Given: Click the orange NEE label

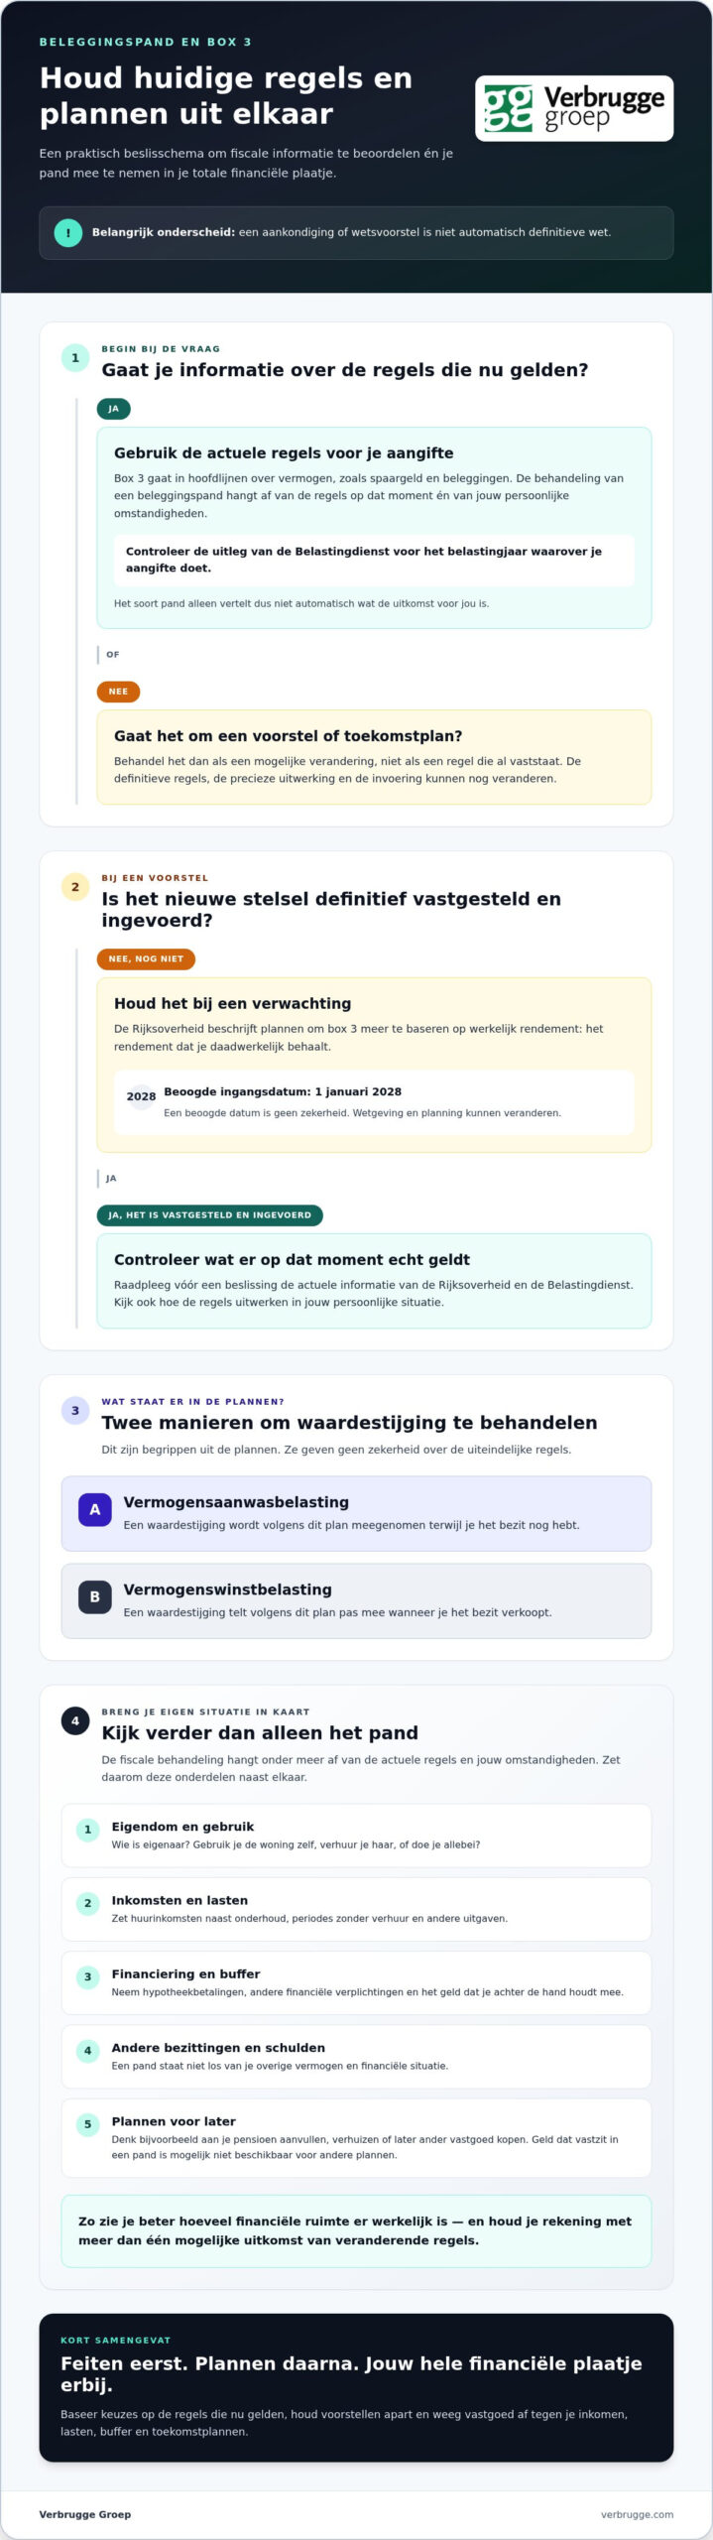Looking at the screenshot, I should (118, 692).
